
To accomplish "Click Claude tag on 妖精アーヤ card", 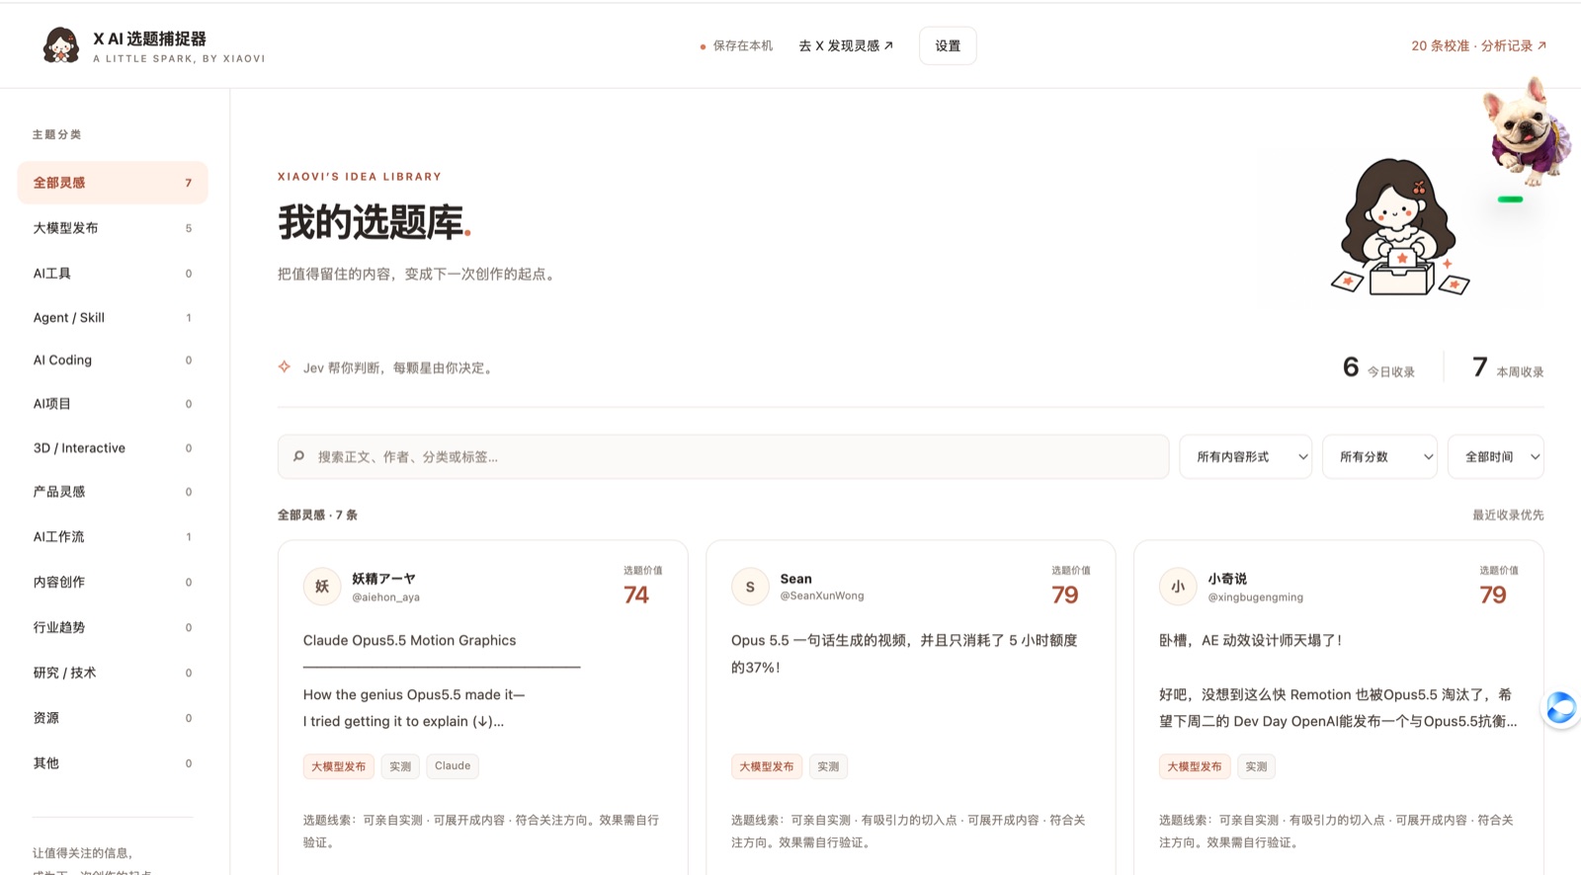I will pos(453,766).
